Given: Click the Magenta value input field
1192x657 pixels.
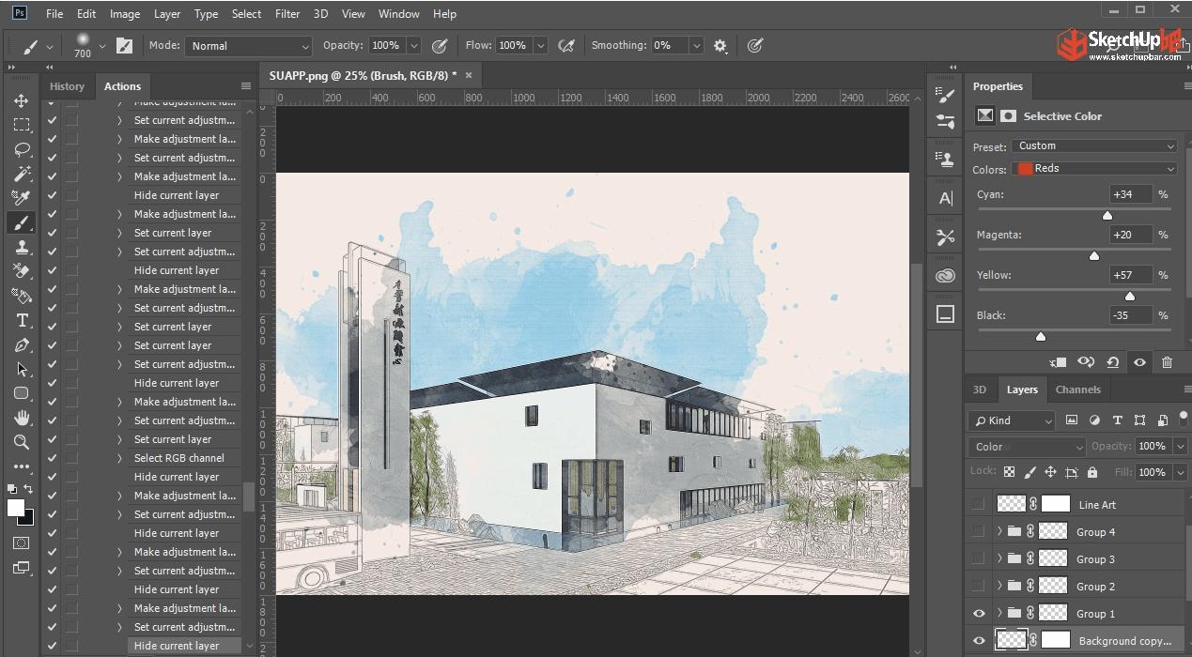Looking at the screenshot, I should tap(1130, 235).
